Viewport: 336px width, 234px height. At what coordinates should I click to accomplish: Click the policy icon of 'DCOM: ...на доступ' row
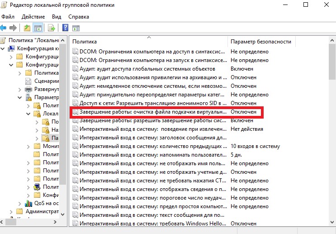point(75,52)
